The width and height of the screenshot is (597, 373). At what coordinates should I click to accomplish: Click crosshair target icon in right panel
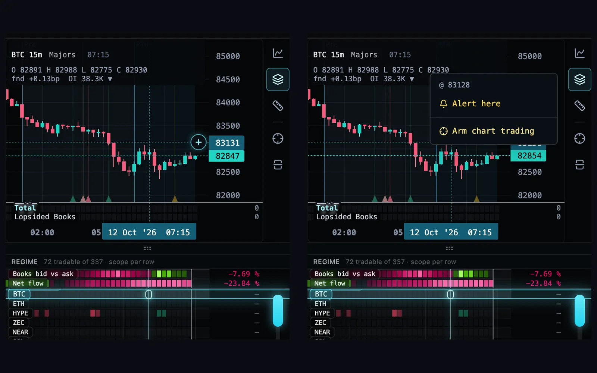click(x=579, y=138)
